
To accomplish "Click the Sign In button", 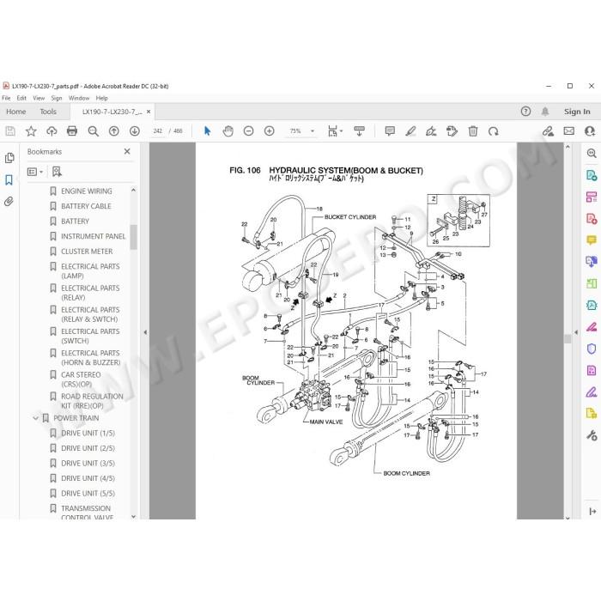I will click(577, 112).
